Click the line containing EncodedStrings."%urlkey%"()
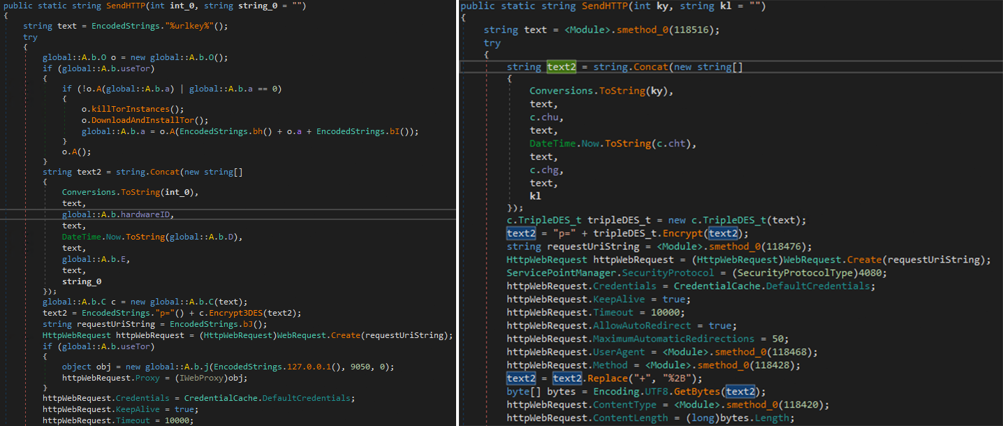1003x426 pixels. coord(126,27)
